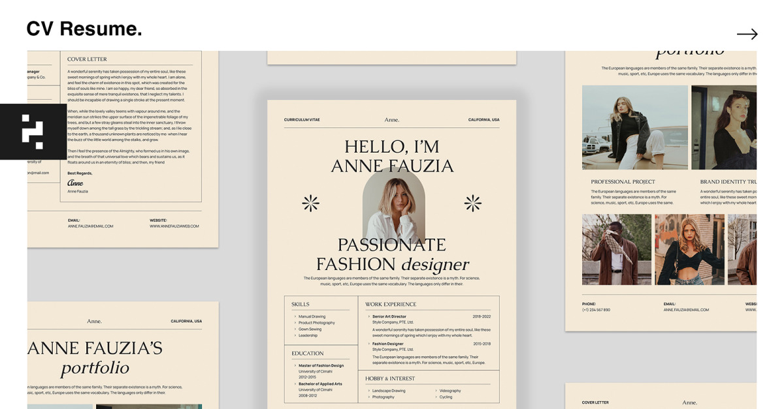Click the right arrow icon at top right

coord(747,33)
